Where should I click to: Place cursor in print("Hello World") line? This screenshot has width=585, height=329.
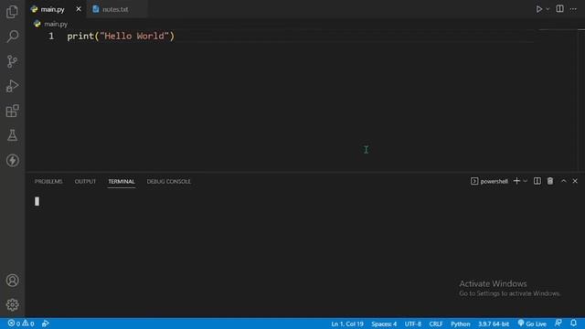(121, 37)
